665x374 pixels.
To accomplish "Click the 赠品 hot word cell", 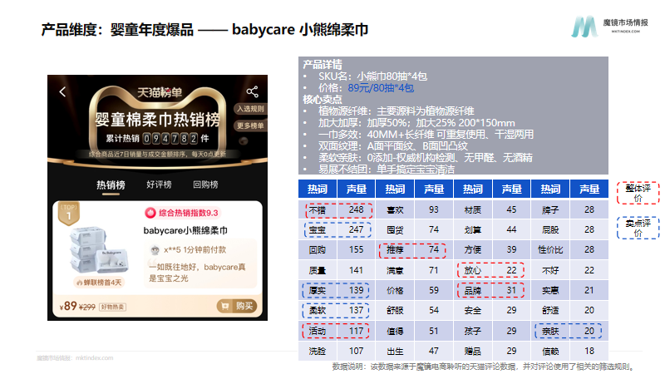I will [473, 351].
